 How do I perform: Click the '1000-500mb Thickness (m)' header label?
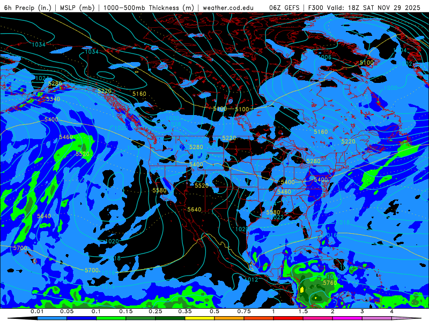[x=149, y=7]
